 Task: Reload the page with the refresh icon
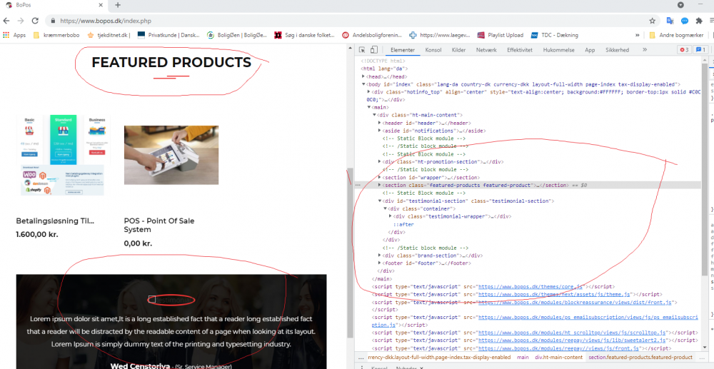tap(35, 21)
